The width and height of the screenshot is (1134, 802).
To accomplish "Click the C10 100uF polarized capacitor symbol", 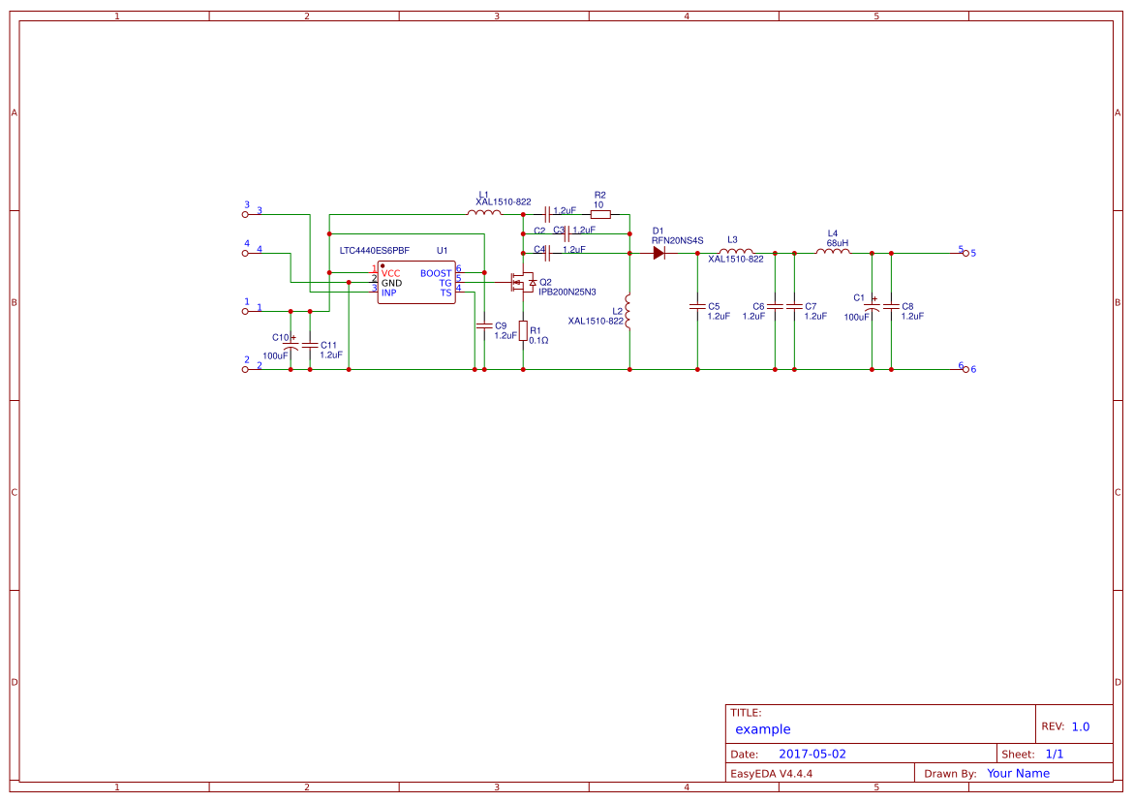I will pyautogui.click(x=291, y=344).
